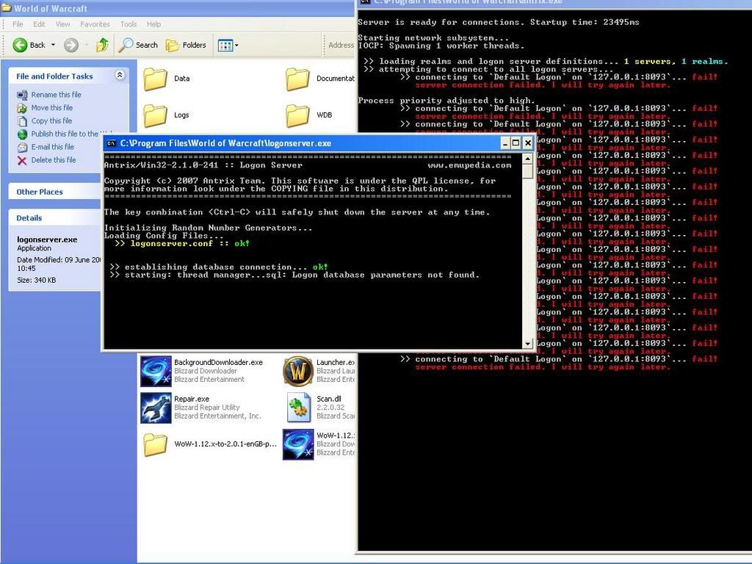Click the Delete this file link
Viewport: 752px width, 564px height.
pos(53,160)
